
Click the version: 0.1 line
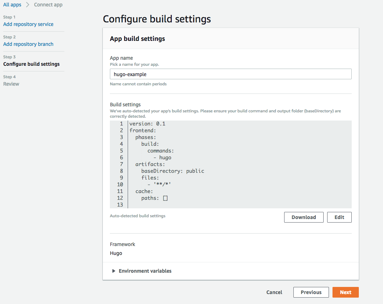147,124
